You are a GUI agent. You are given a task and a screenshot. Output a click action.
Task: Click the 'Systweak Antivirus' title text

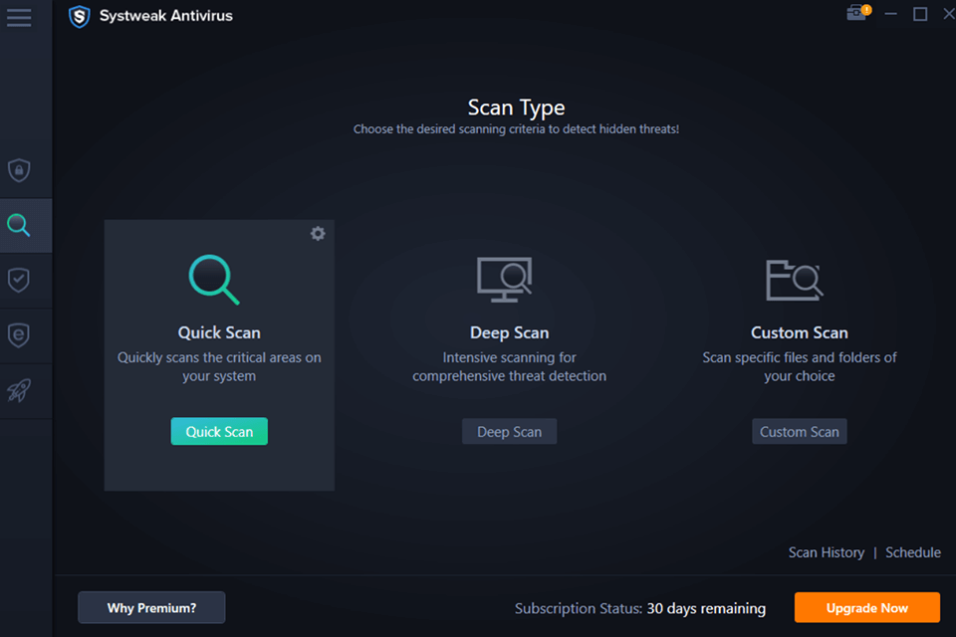pyautogui.click(x=166, y=16)
